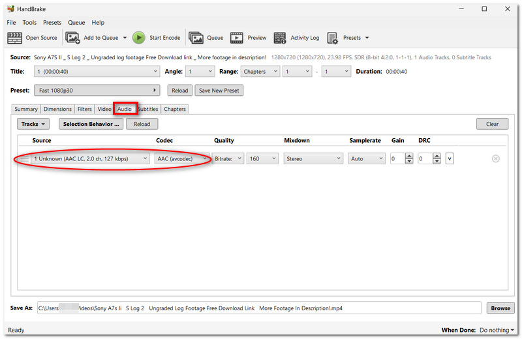Open the Help menu
The width and height of the screenshot is (522, 339).
pyautogui.click(x=98, y=23)
